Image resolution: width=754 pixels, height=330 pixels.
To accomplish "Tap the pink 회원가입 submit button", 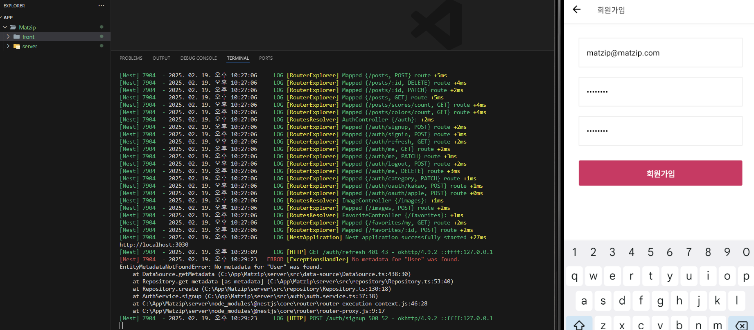I will click(x=660, y=173).
